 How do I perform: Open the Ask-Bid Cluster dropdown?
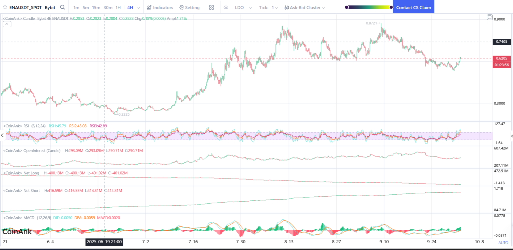[x=305, y=7]
